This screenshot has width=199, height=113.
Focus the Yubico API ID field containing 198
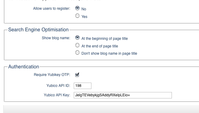click(83, 86)
